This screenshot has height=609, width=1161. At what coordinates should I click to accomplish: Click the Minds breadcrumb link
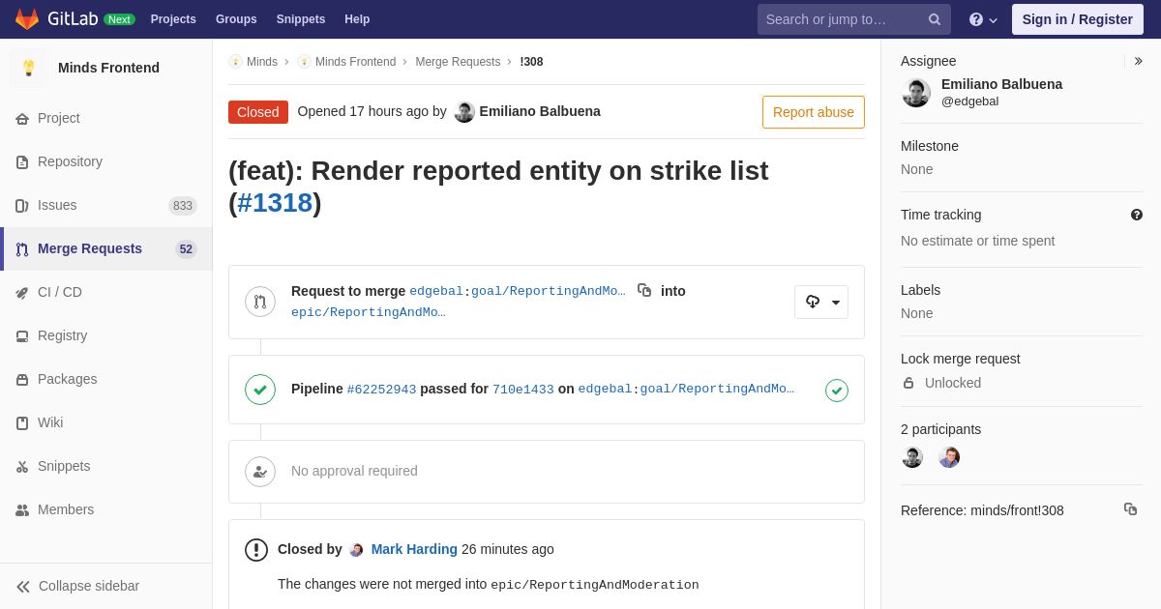pyautogui.click(x=262, y=62)
